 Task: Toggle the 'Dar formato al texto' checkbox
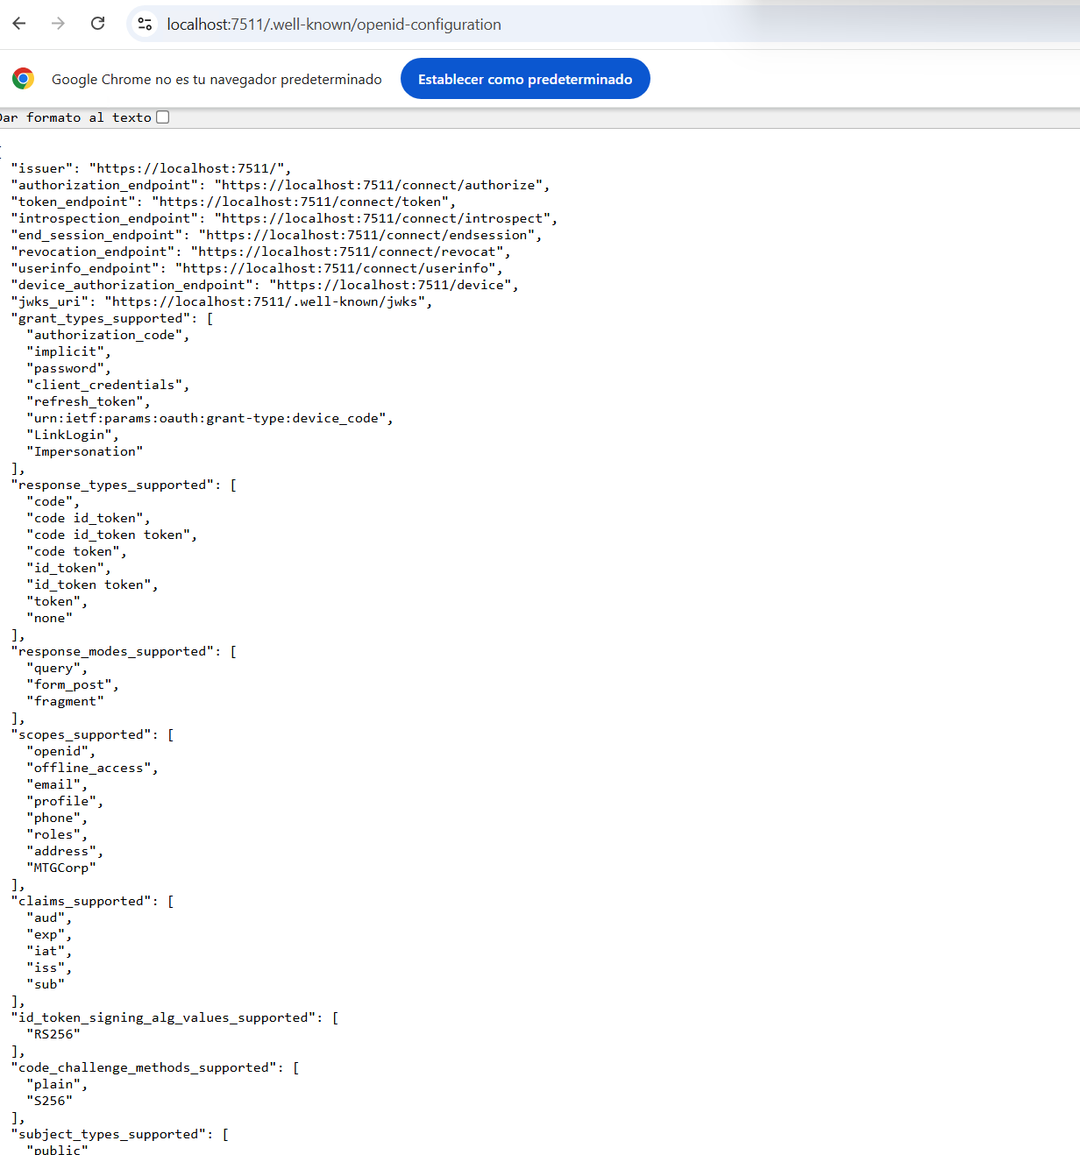point(162,117)
